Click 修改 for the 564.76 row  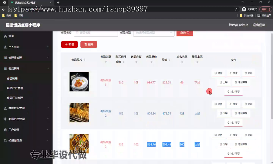234,135
